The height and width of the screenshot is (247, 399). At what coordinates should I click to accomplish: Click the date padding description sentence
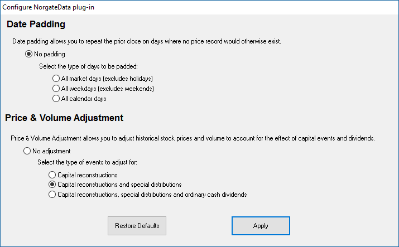pyautogui.click(x=147, y=41)
